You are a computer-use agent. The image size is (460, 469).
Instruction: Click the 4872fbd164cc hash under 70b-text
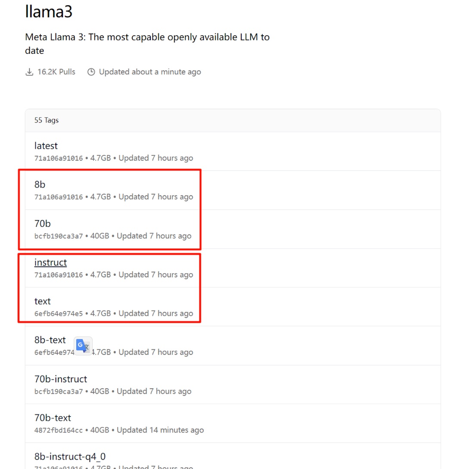click(59, 430)
